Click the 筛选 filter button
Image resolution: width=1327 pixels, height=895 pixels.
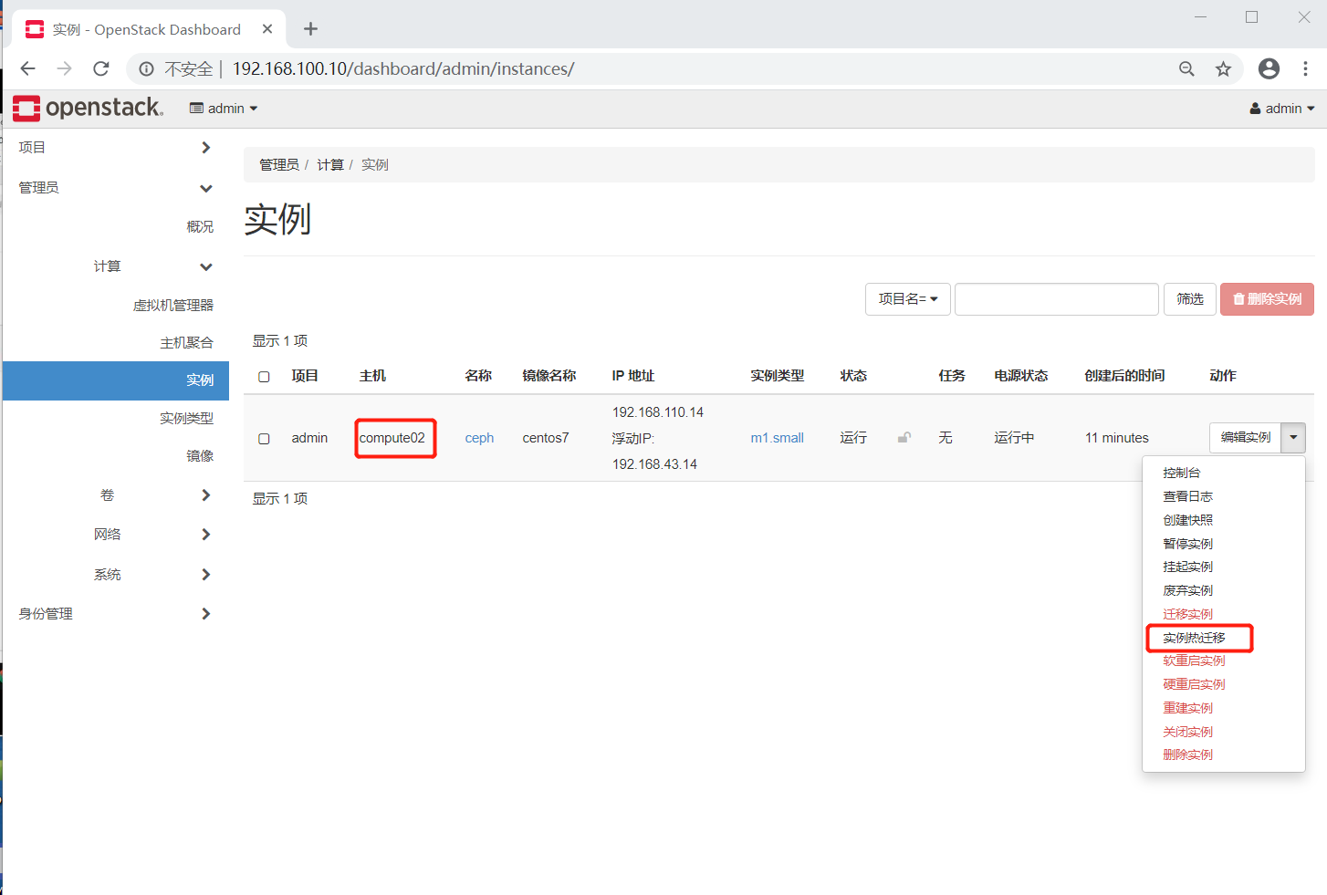click(1189, 298)
